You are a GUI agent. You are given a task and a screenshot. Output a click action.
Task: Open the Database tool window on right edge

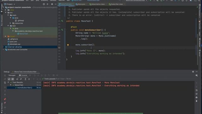[x=199, y=43]
